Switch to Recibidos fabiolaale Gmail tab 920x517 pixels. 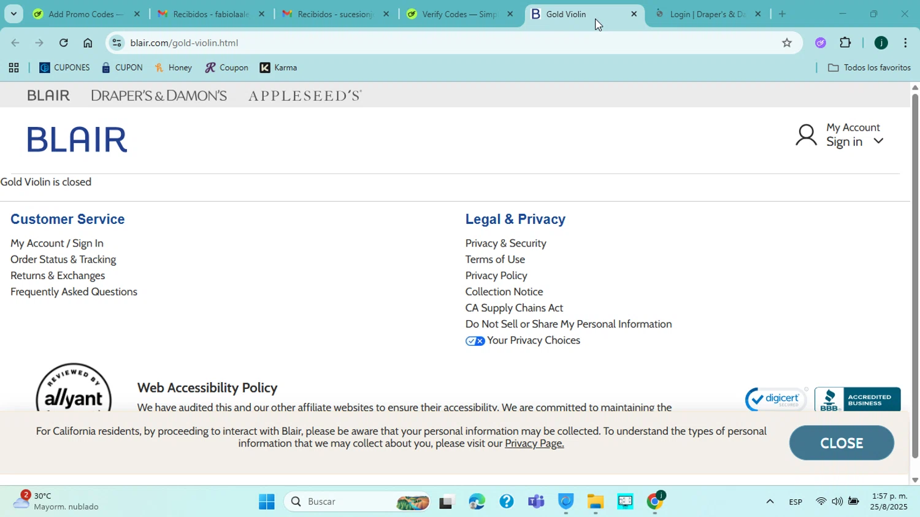pyautogui.click(x=211, y=14)
